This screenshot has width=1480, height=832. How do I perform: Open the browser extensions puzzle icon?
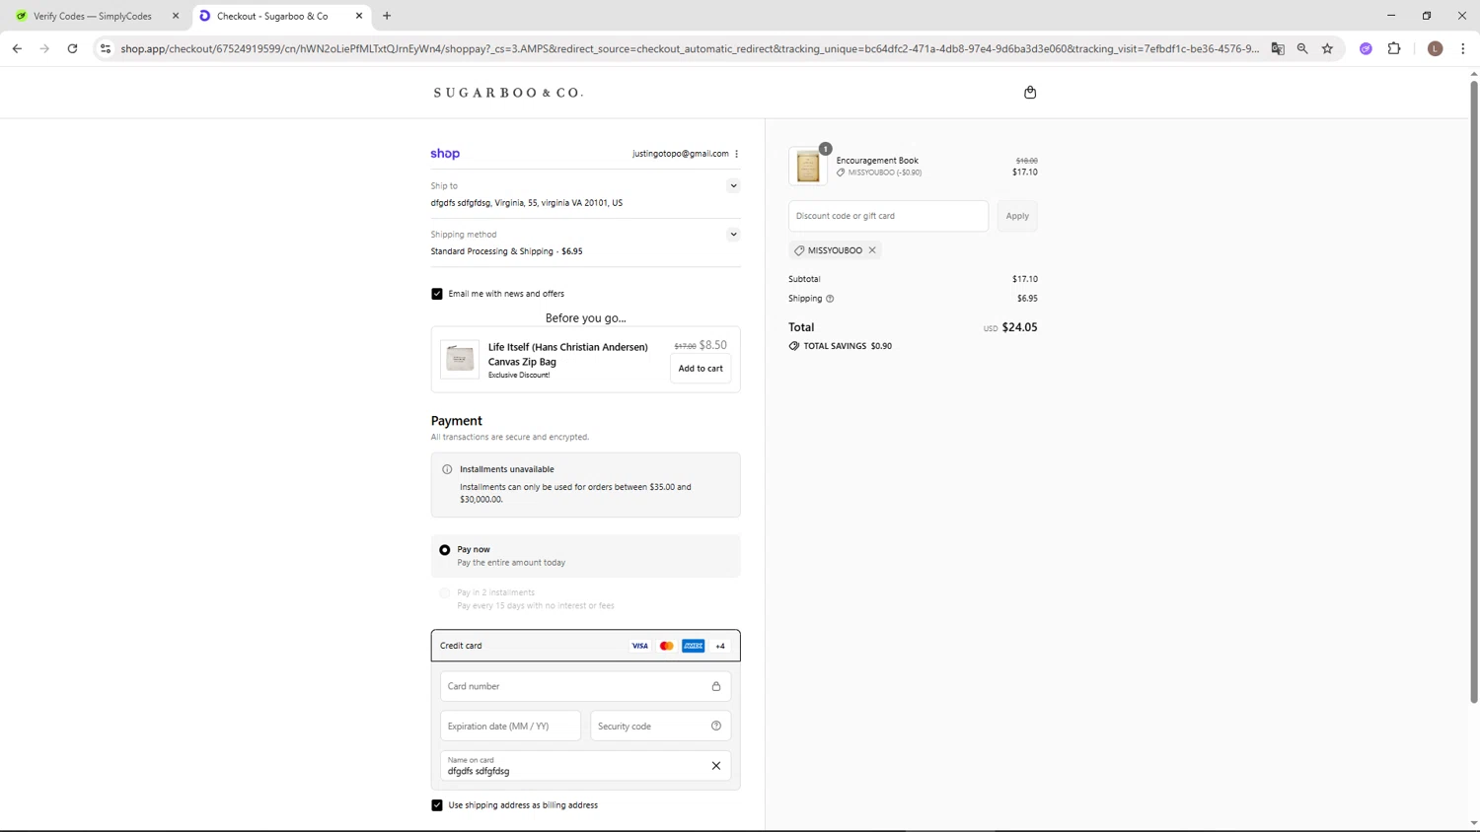pyautogui.click(x=1394, y=48)
